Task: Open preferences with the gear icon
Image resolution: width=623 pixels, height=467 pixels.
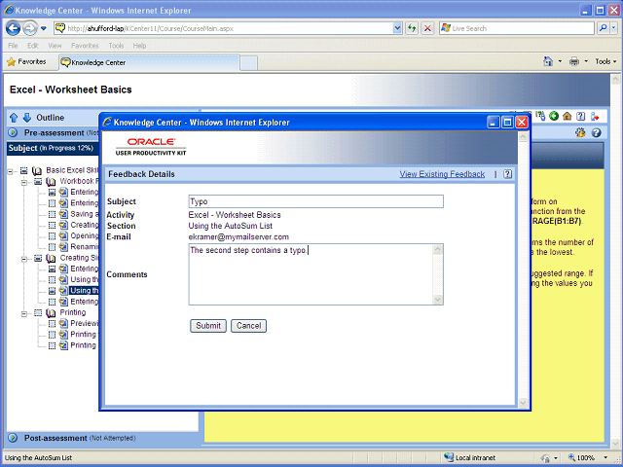Action: click(x=580, y=132)
